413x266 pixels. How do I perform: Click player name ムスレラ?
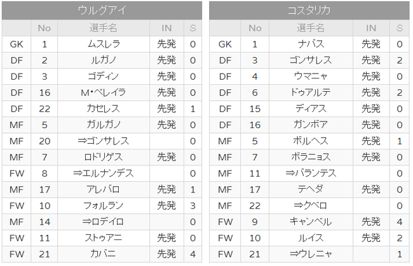pyautogui.click(x=103, y=44)
